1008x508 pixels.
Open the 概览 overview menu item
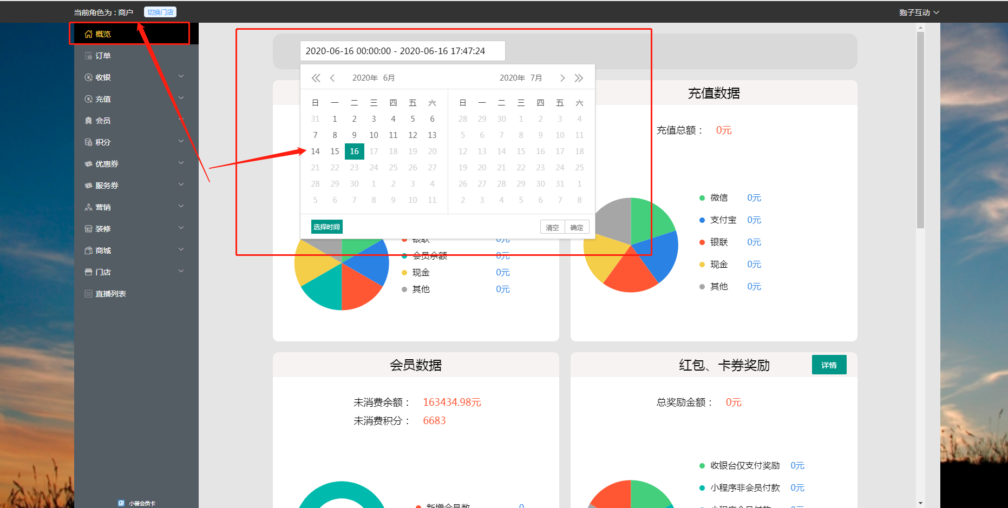[136, 34]
